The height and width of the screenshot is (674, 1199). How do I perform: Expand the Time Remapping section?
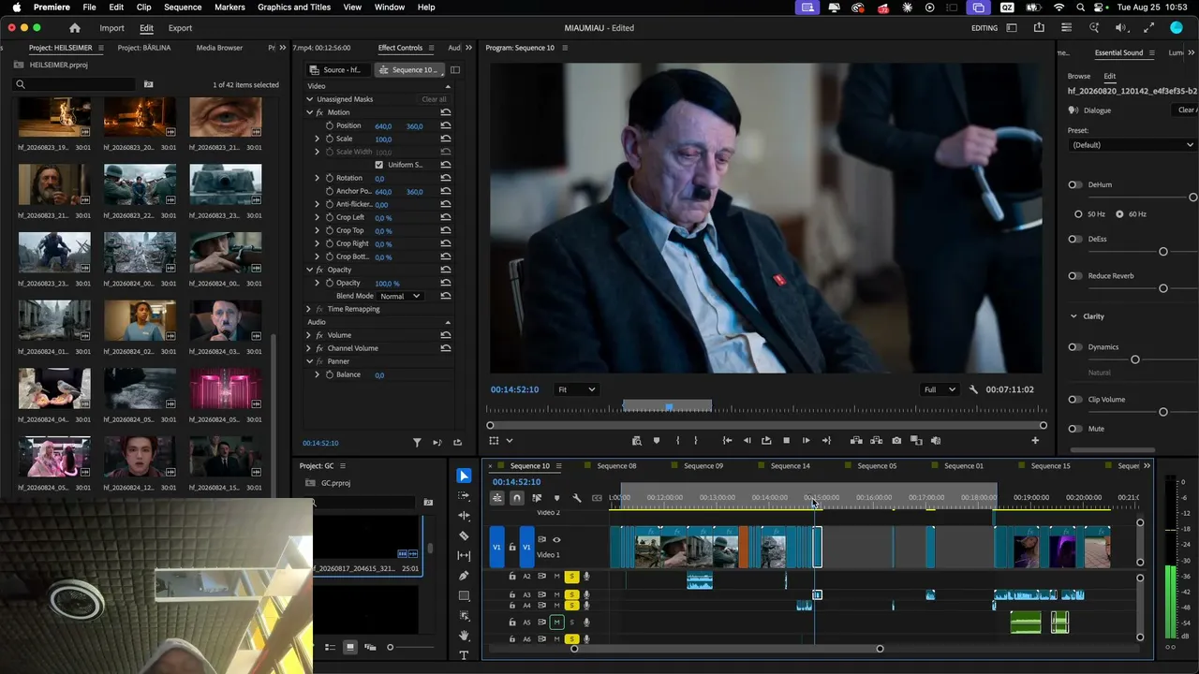point(309,309)
